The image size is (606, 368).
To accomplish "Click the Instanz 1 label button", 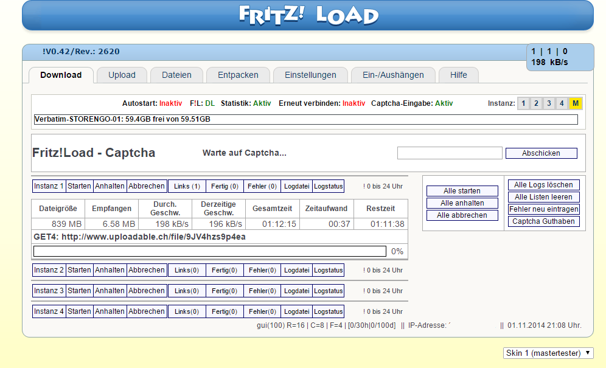I will coord(49,186).
